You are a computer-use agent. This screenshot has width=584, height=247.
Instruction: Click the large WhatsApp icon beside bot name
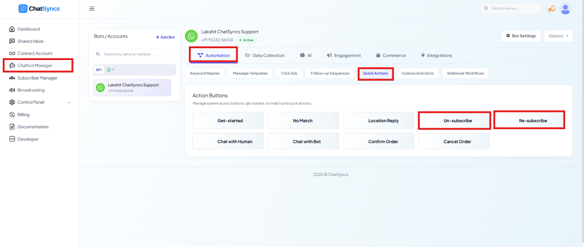191,36
